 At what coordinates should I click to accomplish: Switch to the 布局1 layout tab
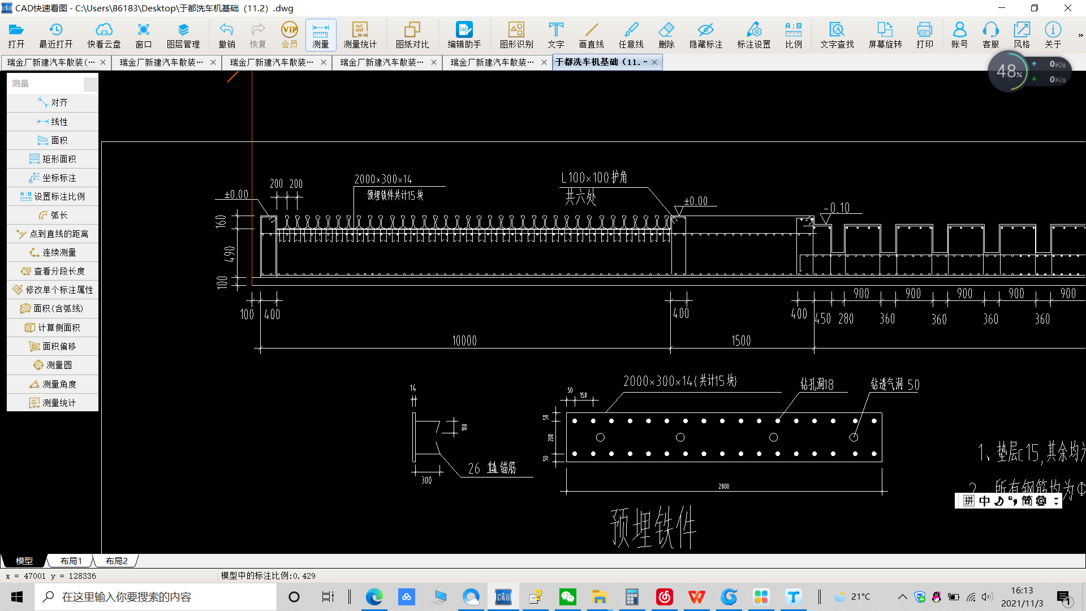pos(71,561)
